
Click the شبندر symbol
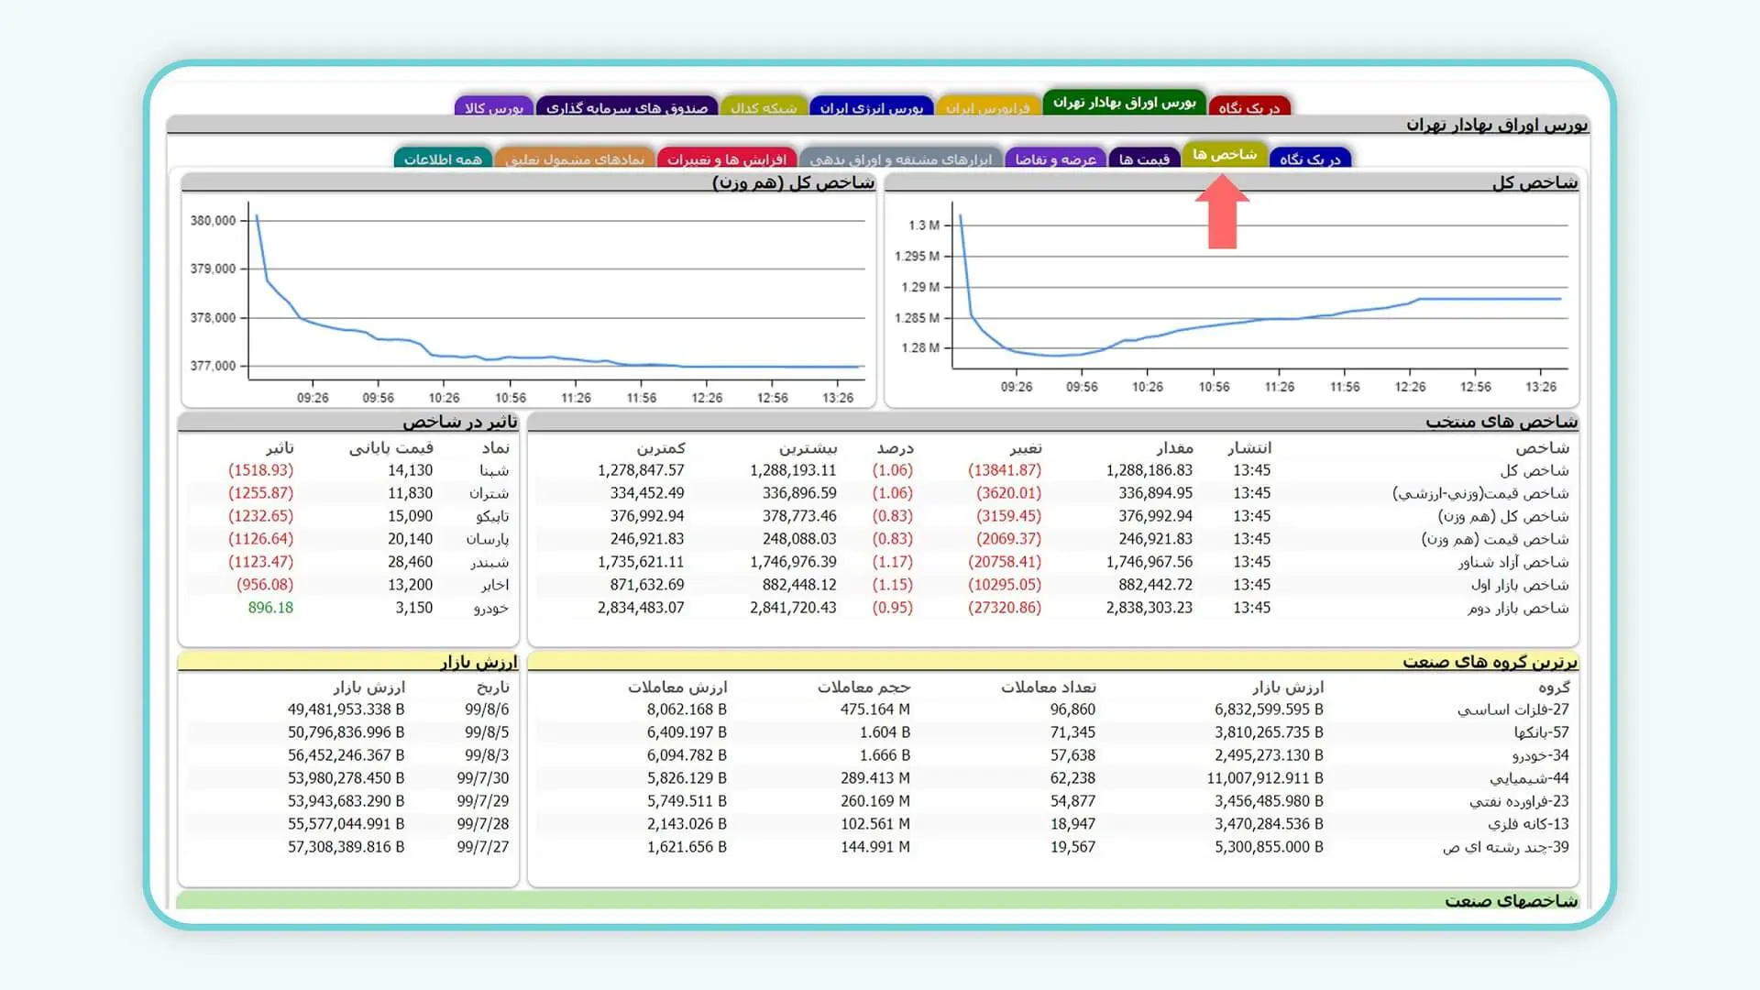[x=489, y=562]
